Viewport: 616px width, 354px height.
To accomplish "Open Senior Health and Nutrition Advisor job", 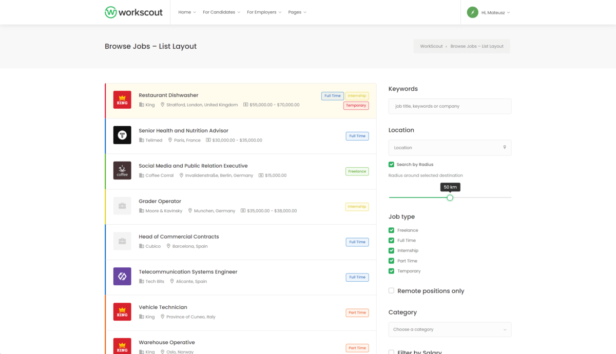I will pos(183,130).
